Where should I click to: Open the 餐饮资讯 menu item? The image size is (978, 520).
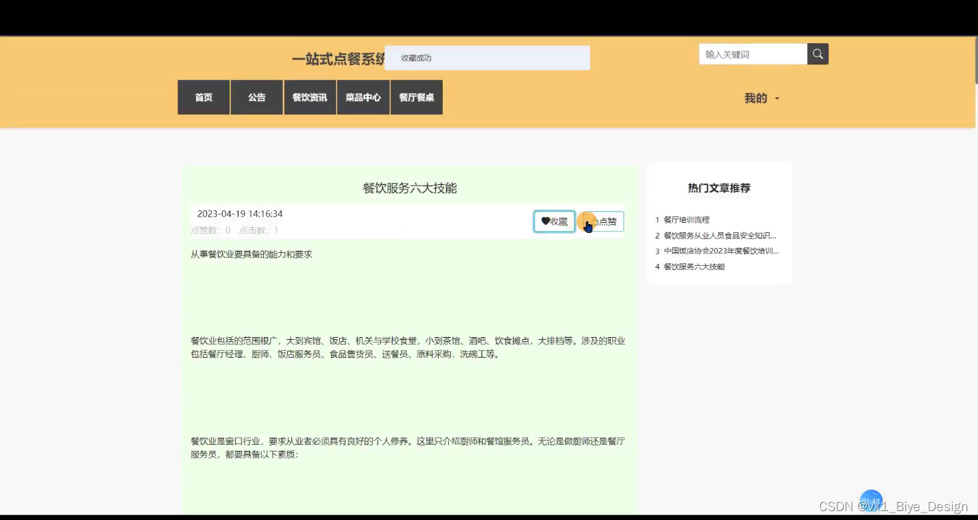[310, 97]
